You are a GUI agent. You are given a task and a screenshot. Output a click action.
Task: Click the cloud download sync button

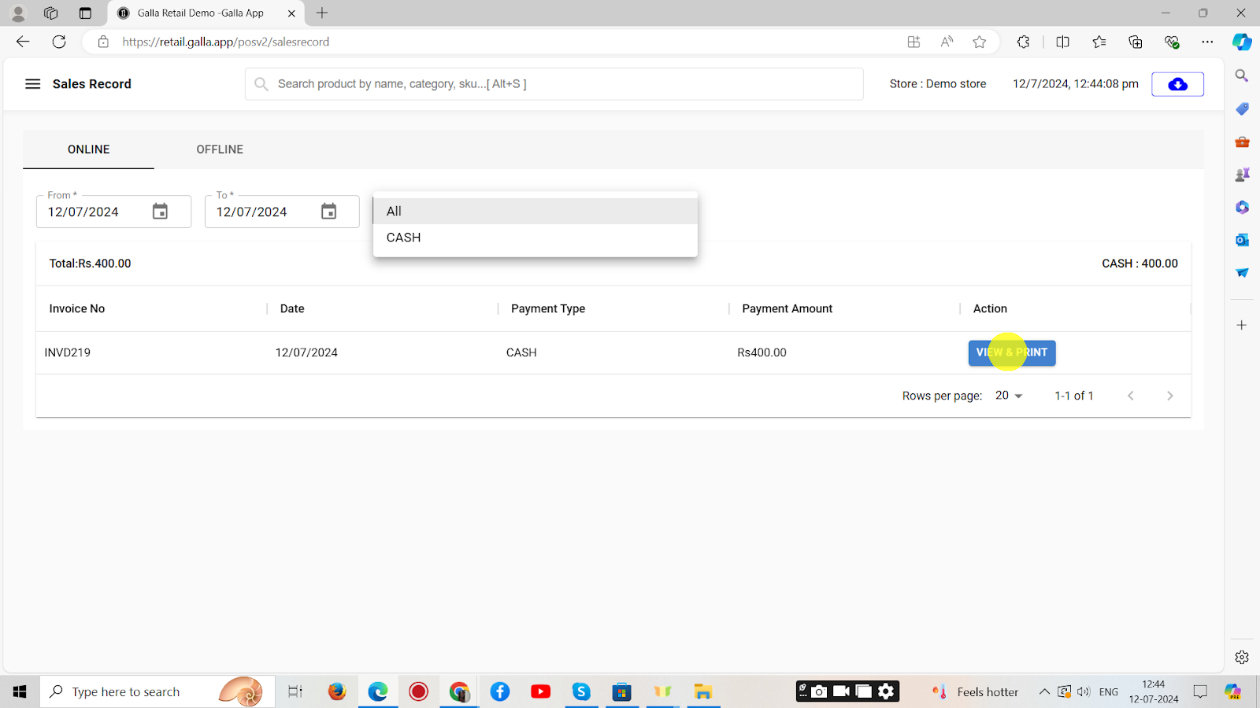tap(1177, 84)
